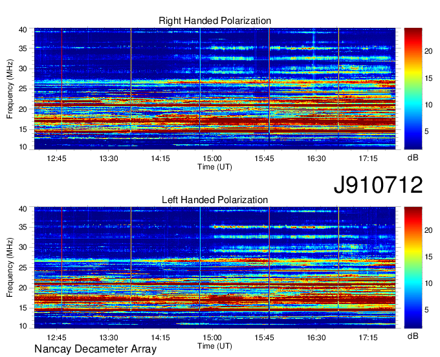The height and width of the screenshot is (357, 440).
Task: Click the 25 MHz label on upper plot
Action: tap(23, 89)
